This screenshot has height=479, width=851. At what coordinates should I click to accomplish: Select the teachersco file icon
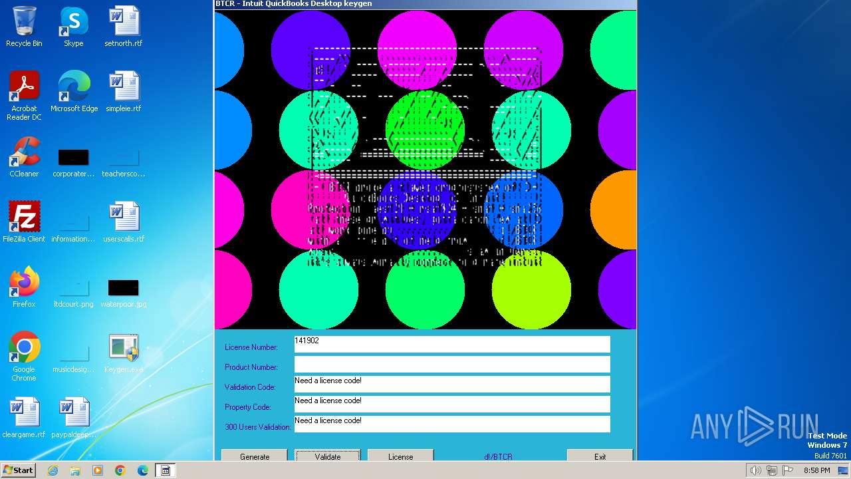click(124, 162)
